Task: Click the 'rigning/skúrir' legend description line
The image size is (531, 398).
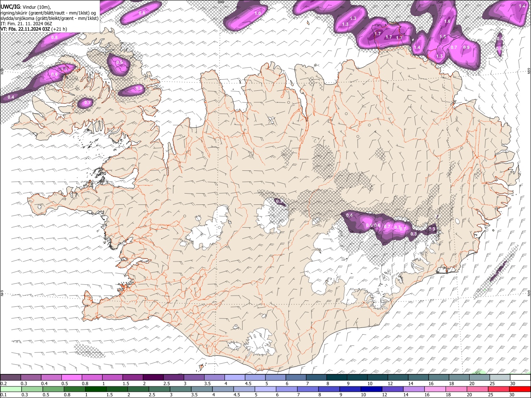Action: pos(48,12)
